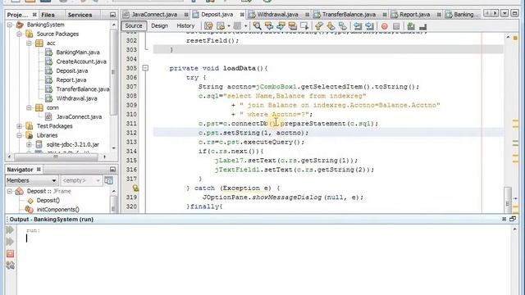
Task: Click the greyed Forward navigation icon
Action: (237, 25)
